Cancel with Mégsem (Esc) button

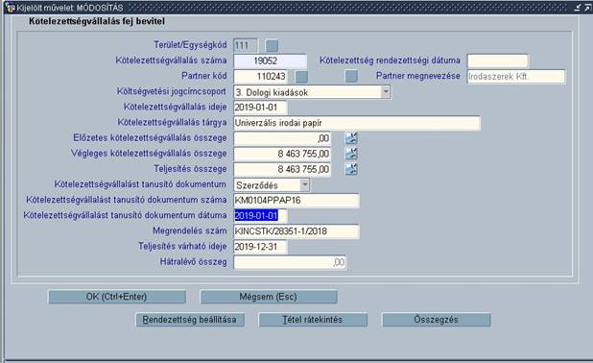(269, 297)
